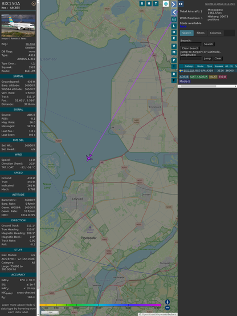Click the H map button
This screenshot has height=316, width=237.
pyautogui.click(x=149, y=3)
